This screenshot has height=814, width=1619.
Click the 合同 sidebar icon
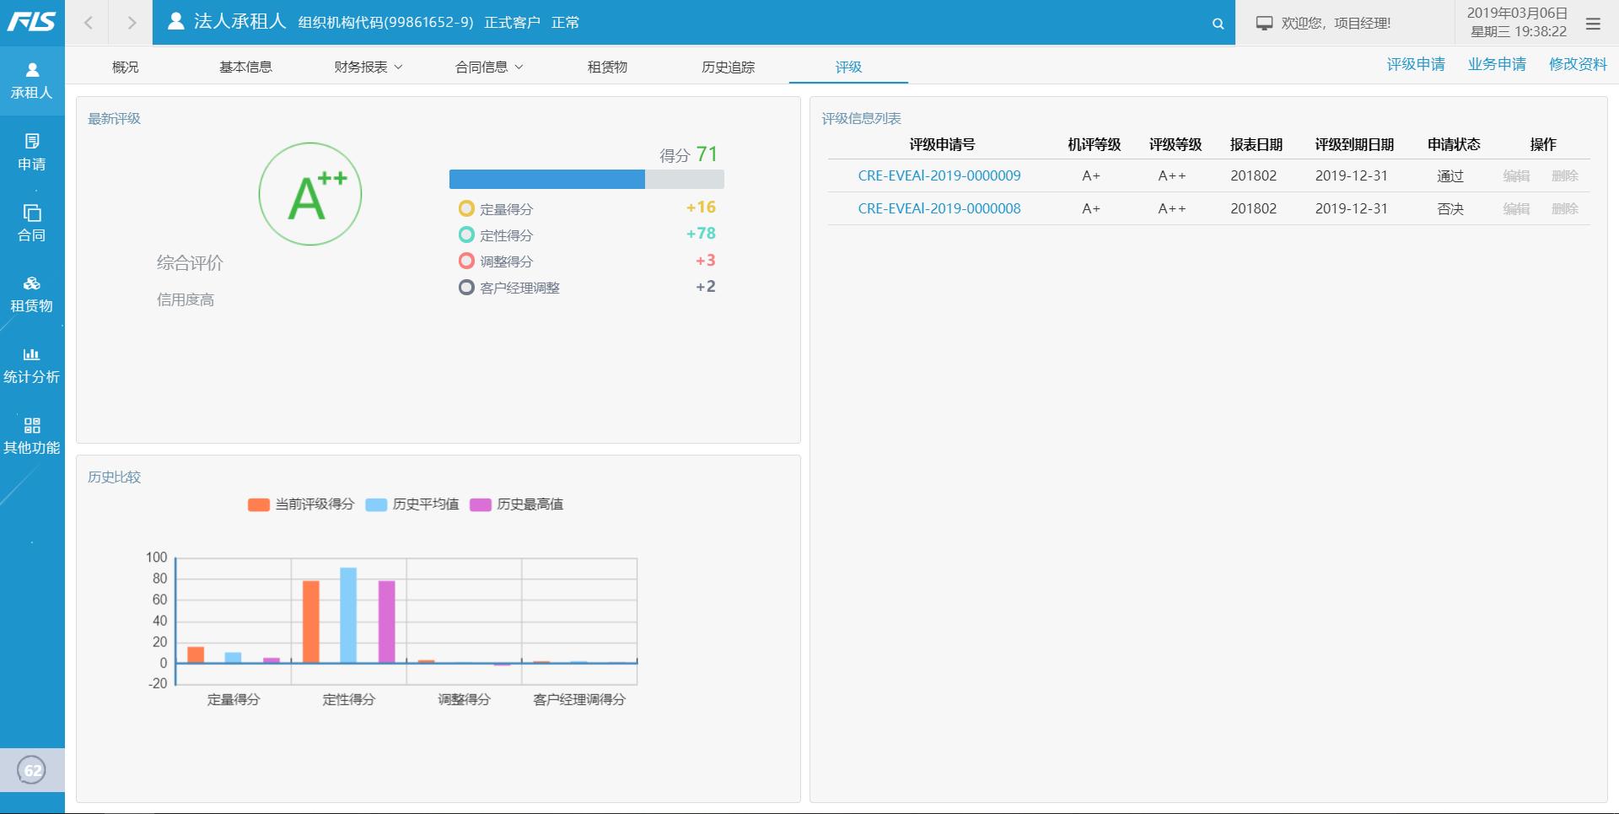(32, 213)
